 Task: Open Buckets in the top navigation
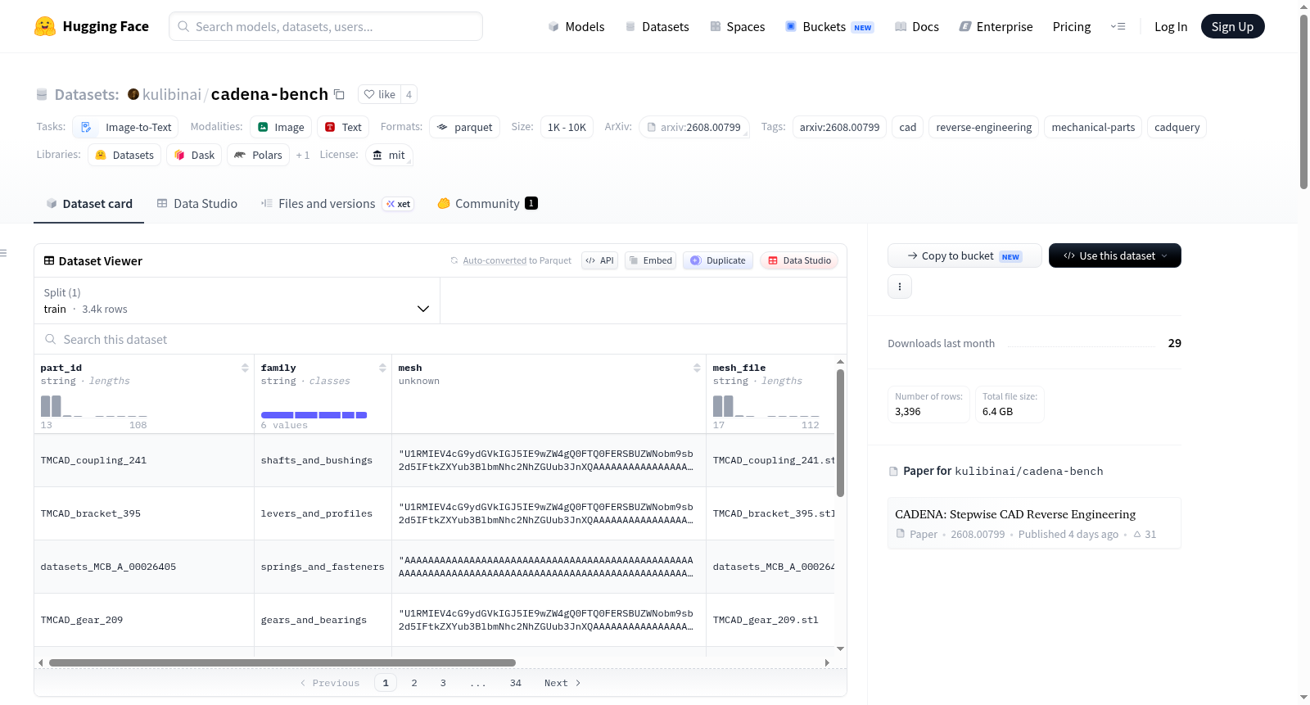[829, 26]
